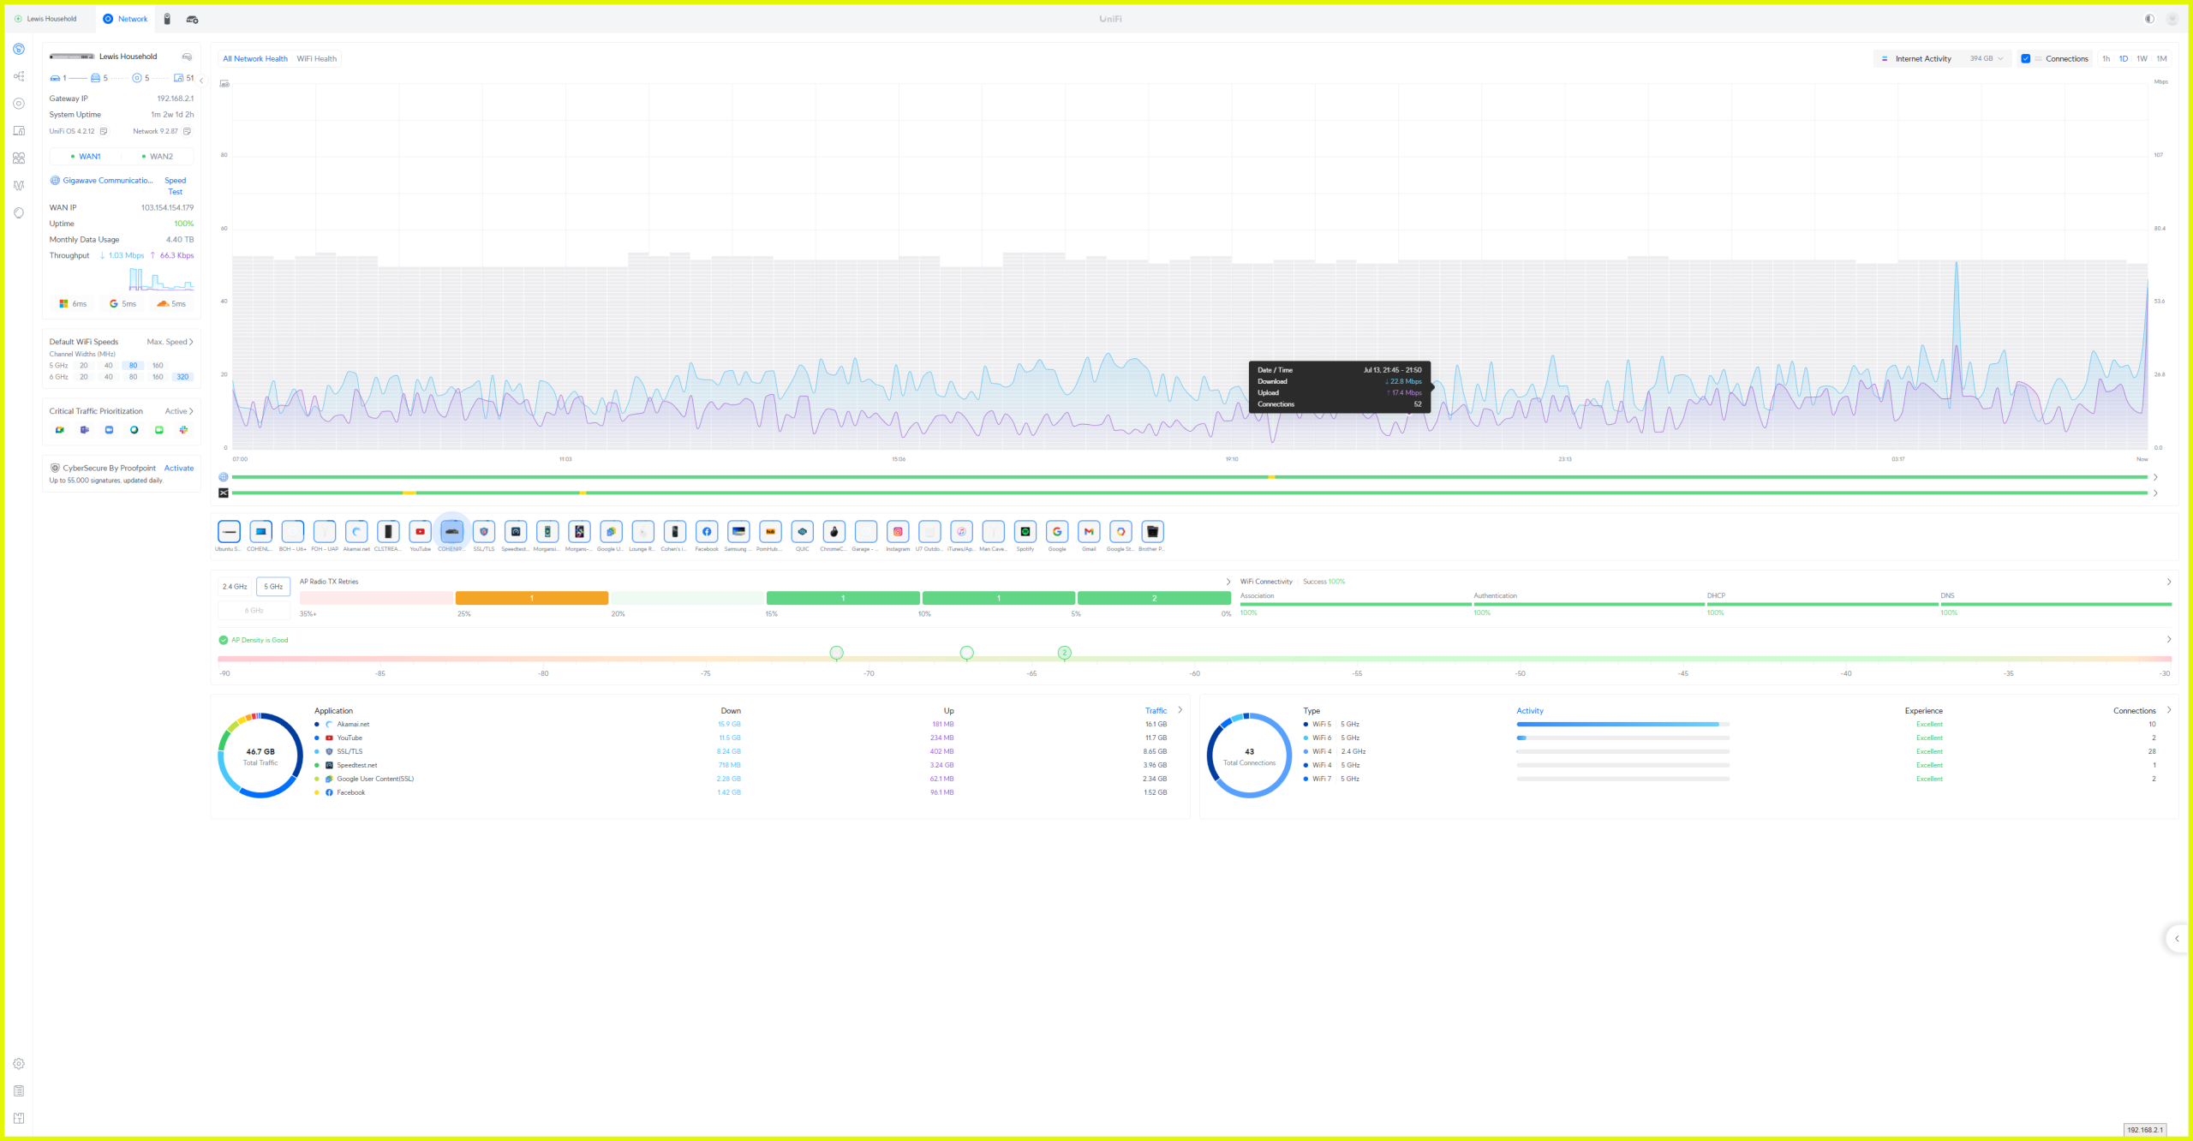Screen dimensions: 2193x1141
Task: Click the Slack icon under Traffic Prioritization
Action: tap(183, 430)
